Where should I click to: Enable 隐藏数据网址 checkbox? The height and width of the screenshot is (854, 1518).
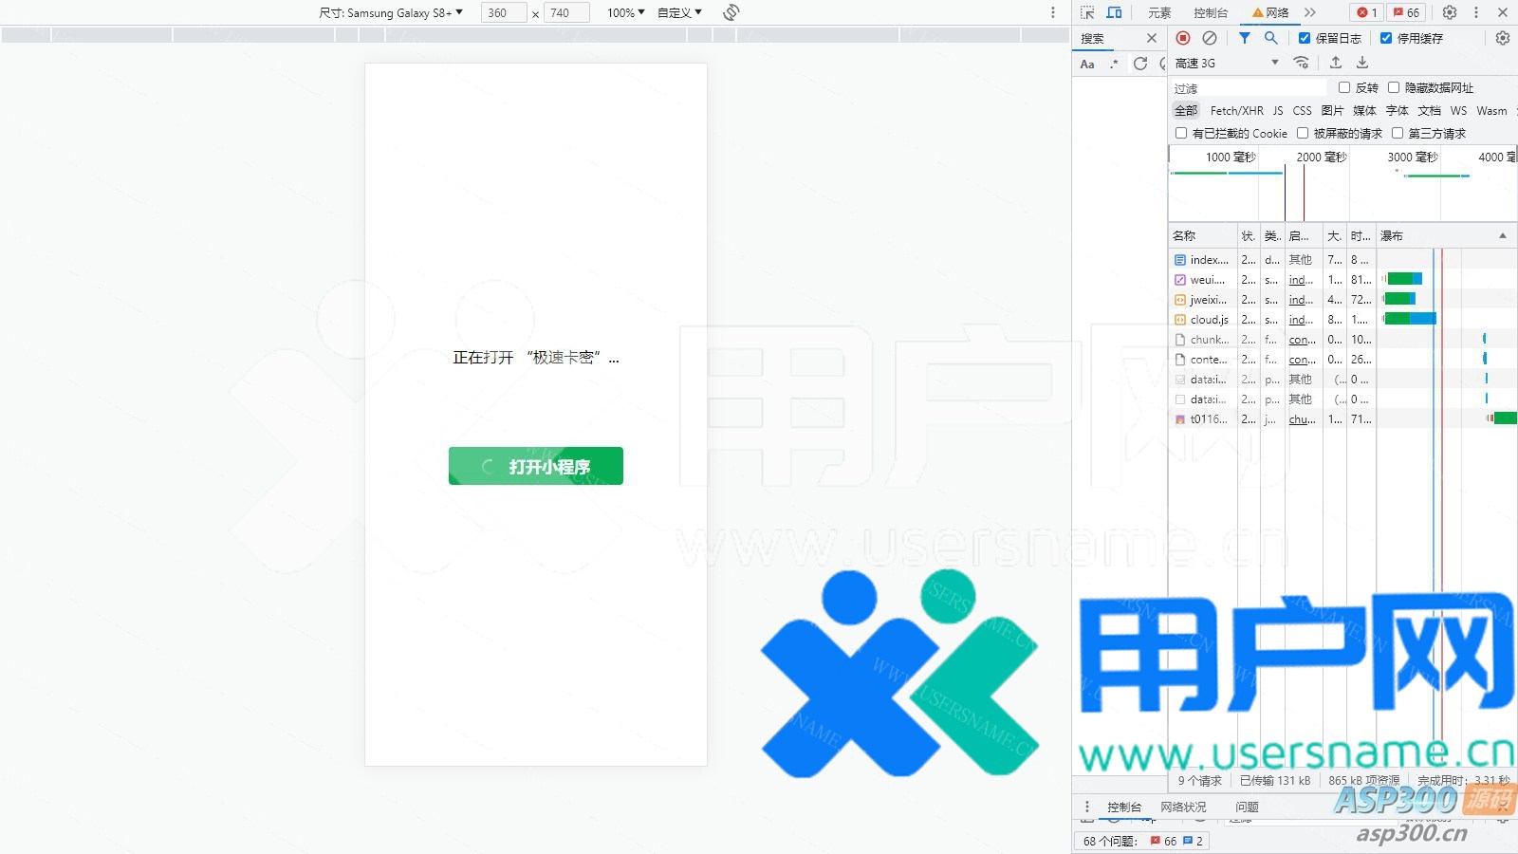1394,87
